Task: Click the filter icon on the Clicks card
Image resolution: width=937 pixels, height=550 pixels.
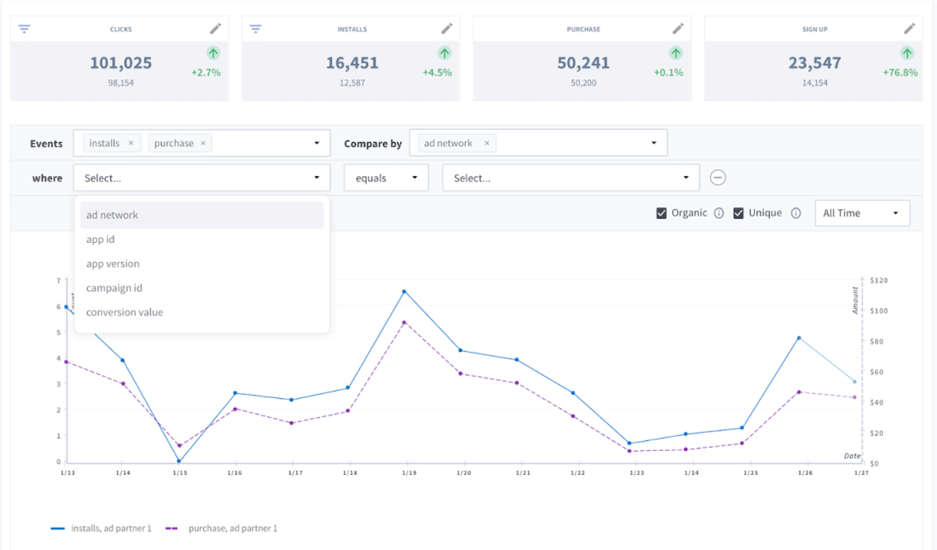Action: (24, 28)
